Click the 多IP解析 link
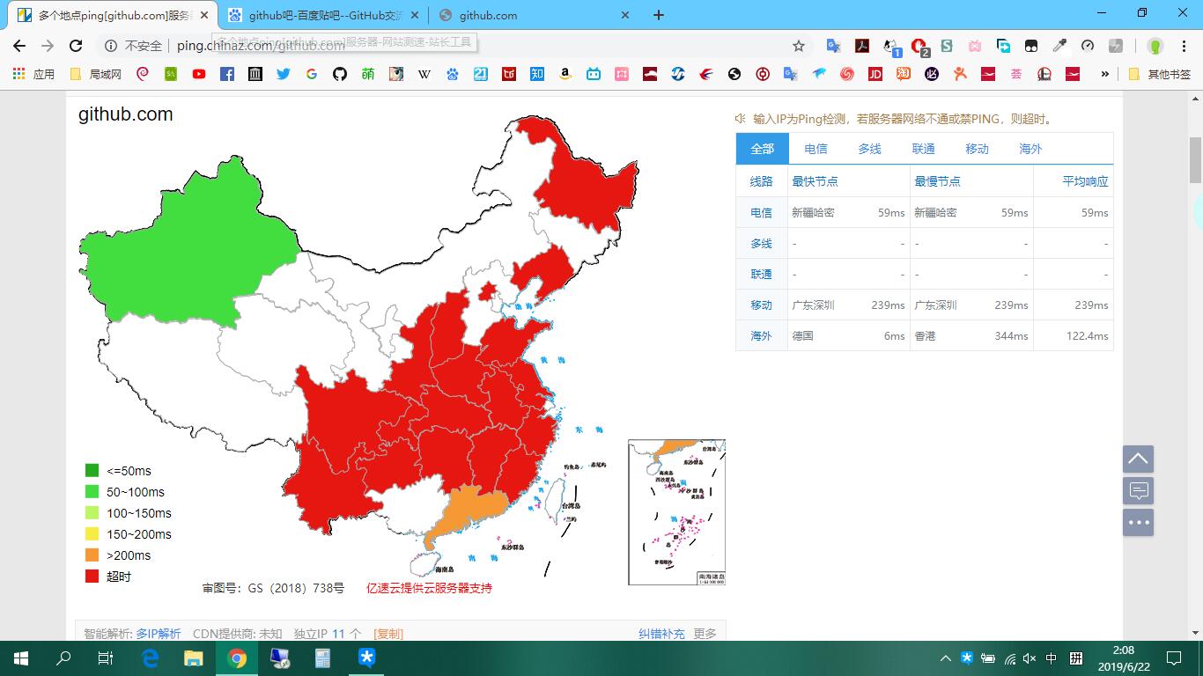 [159, 634]
